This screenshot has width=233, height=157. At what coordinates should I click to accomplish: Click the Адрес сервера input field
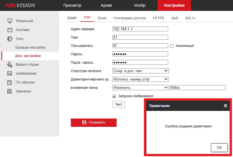(140, 29)
